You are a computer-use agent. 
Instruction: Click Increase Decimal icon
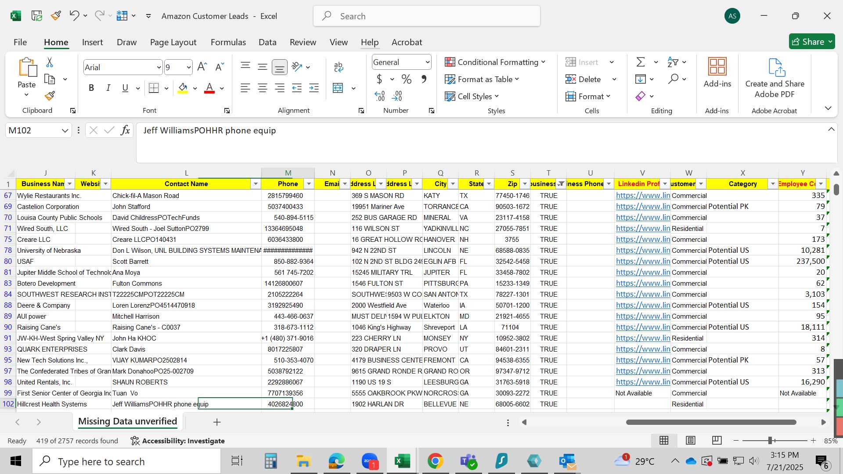coord(380,96)
